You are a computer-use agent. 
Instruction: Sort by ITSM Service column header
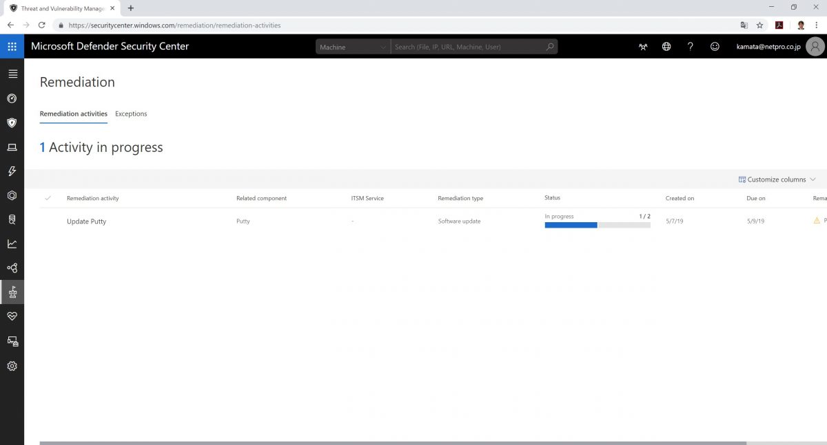(x=367, y=198)
